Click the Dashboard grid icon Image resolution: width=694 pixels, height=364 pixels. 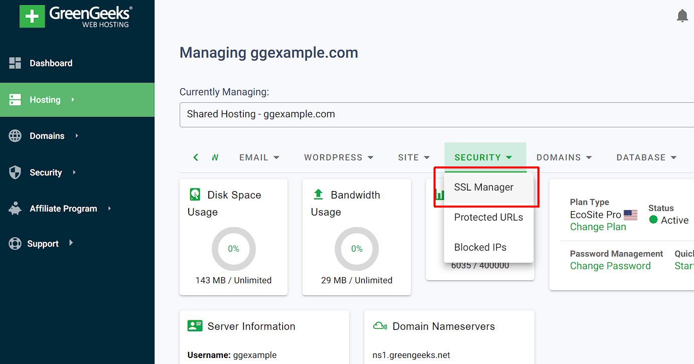[x=15, y=63]
